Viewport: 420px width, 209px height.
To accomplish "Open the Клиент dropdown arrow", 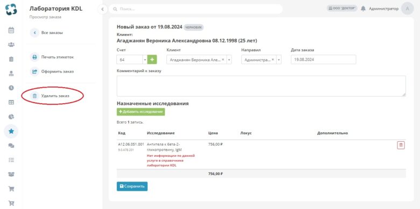I will click(229, 60).
